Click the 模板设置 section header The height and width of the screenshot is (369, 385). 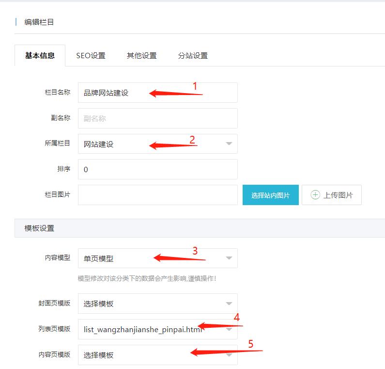tap(40, 228)
